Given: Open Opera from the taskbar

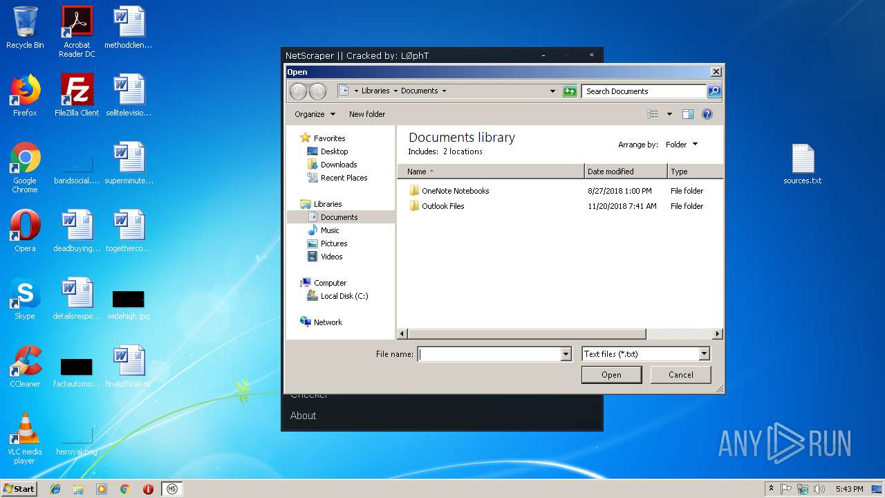Looking at the screenshot, I should coord(148,489).
